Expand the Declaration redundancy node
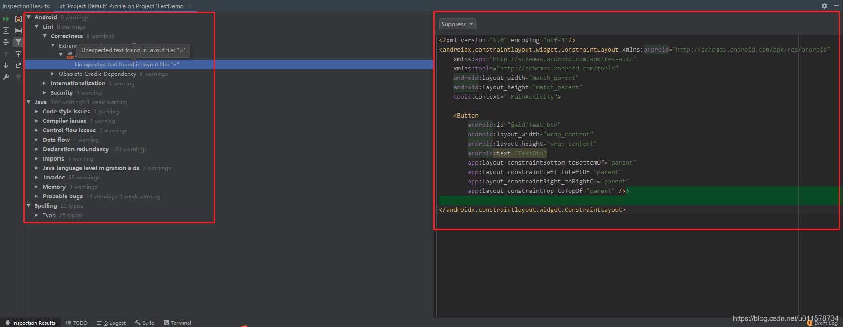Image resolution: width=843 pixels, height=327 pixels. point(37,149)
